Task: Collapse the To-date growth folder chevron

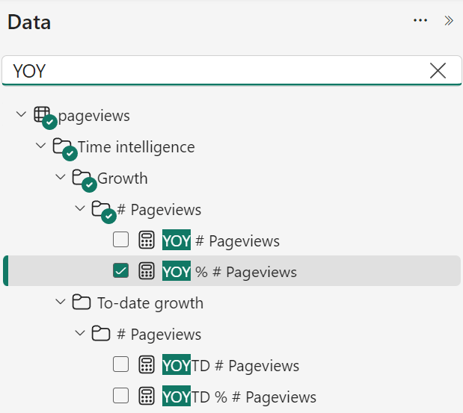Action: (x=61, y=302)
